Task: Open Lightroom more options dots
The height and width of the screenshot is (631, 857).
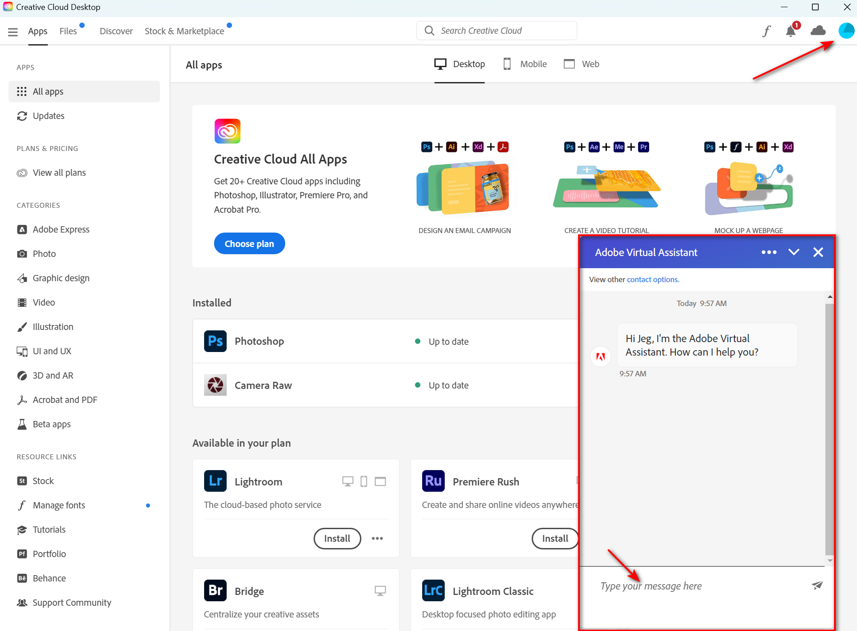Action: click(x=377, y=538)
